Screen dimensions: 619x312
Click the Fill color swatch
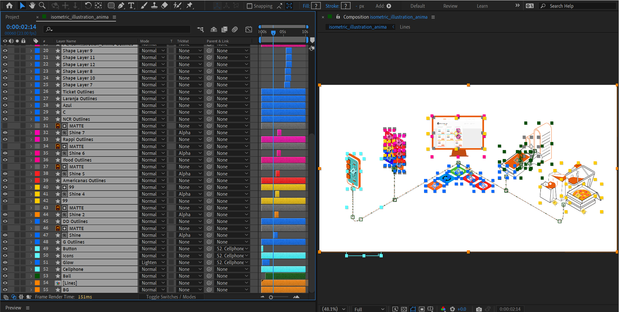316,6
